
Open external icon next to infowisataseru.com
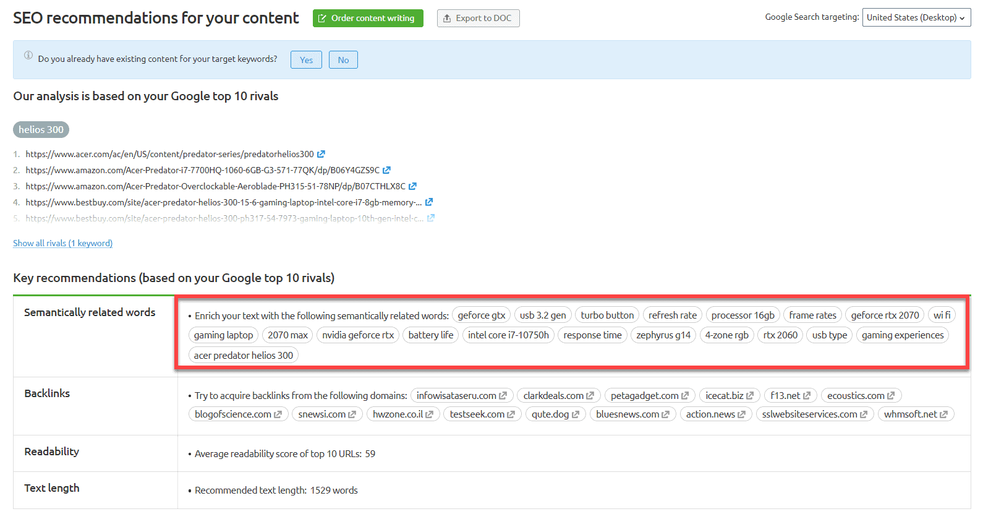[503, 396]
